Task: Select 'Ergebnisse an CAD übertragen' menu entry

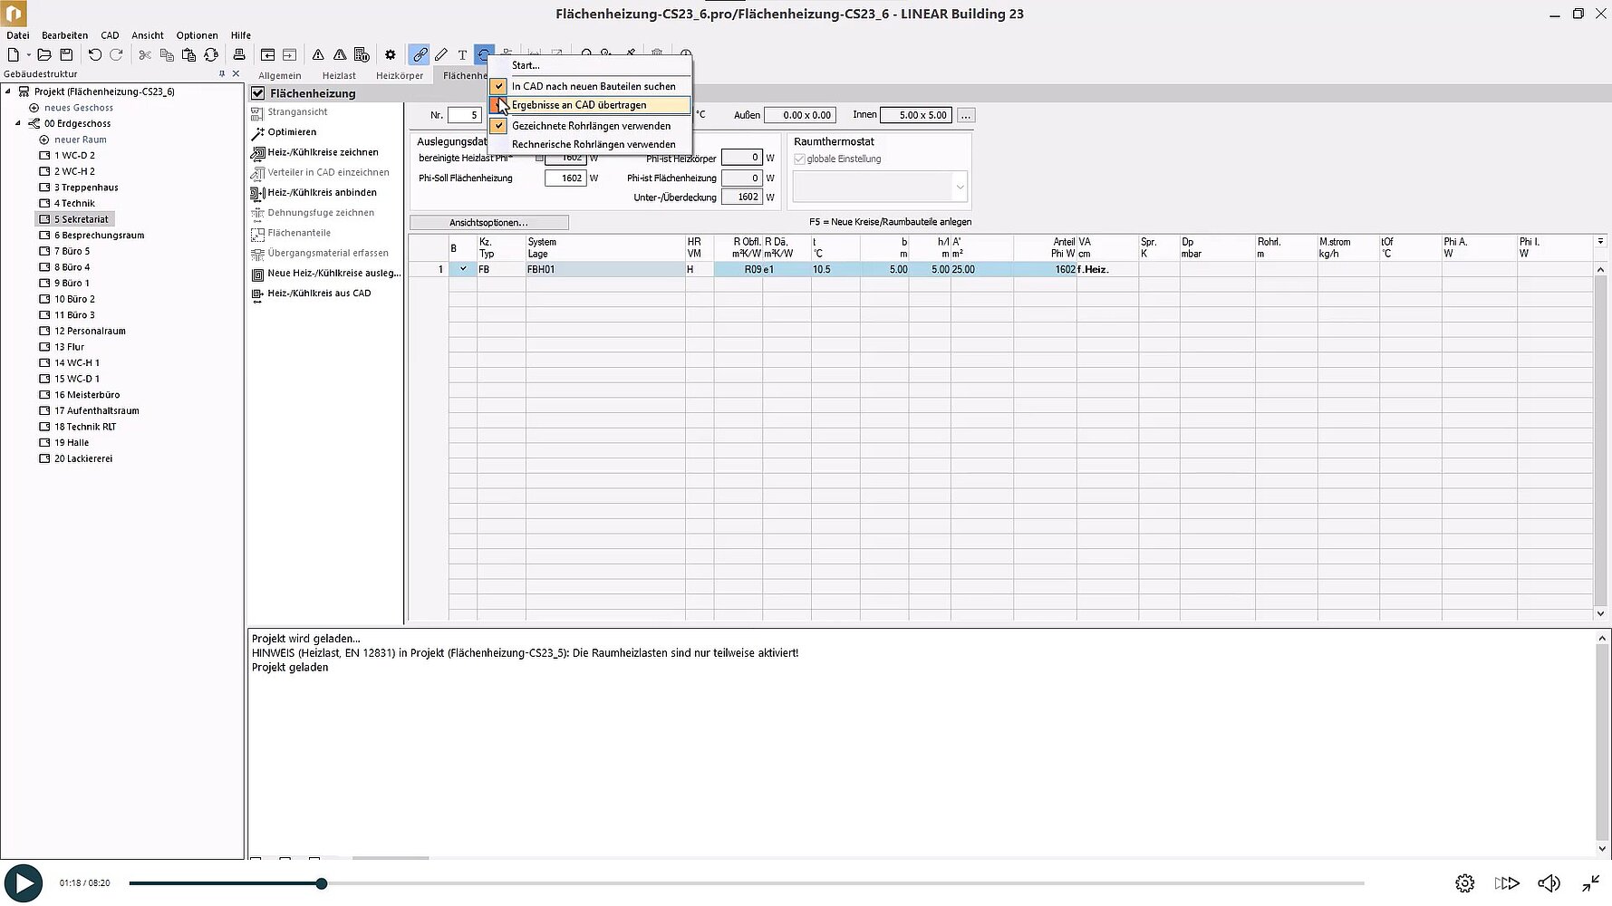Action: (579, 105)
